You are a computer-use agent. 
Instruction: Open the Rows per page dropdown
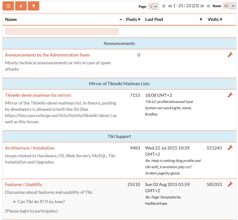pyautogui.click(x=229, y=6)
